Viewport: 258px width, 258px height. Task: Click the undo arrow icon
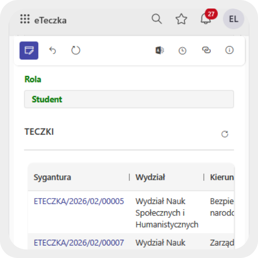point(53,50)
